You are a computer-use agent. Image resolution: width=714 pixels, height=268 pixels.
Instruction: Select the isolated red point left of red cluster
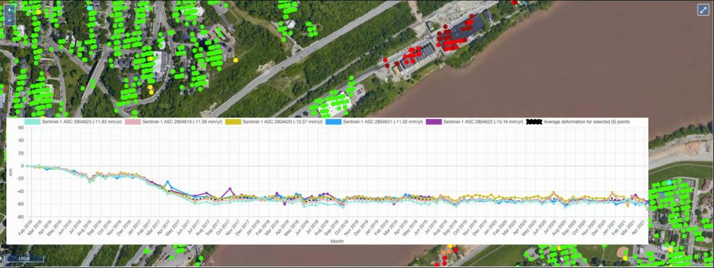[385, 59]
